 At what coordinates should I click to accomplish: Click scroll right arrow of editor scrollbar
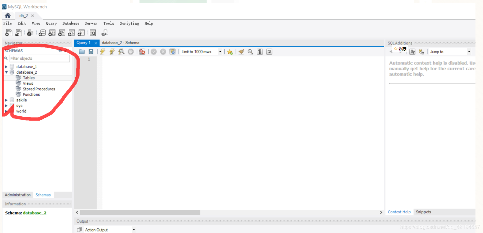click(381, 212)
